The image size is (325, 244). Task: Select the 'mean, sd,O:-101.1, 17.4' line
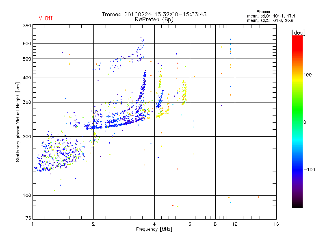click(271, 16)
